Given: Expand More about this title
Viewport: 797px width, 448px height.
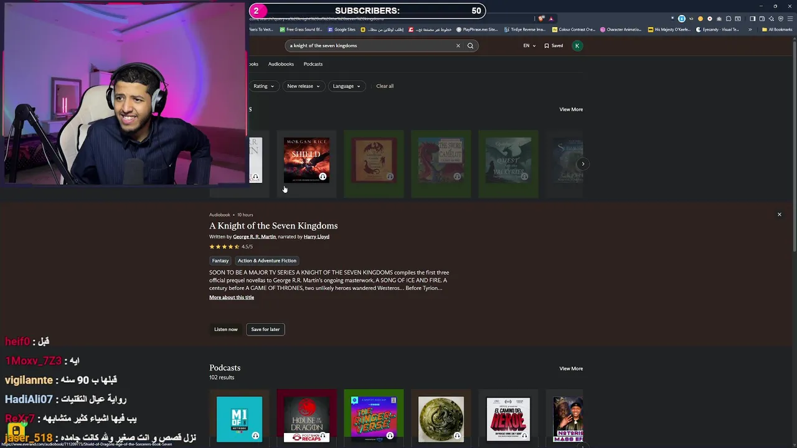Looking at the screenshot, I should click(232, 297).
